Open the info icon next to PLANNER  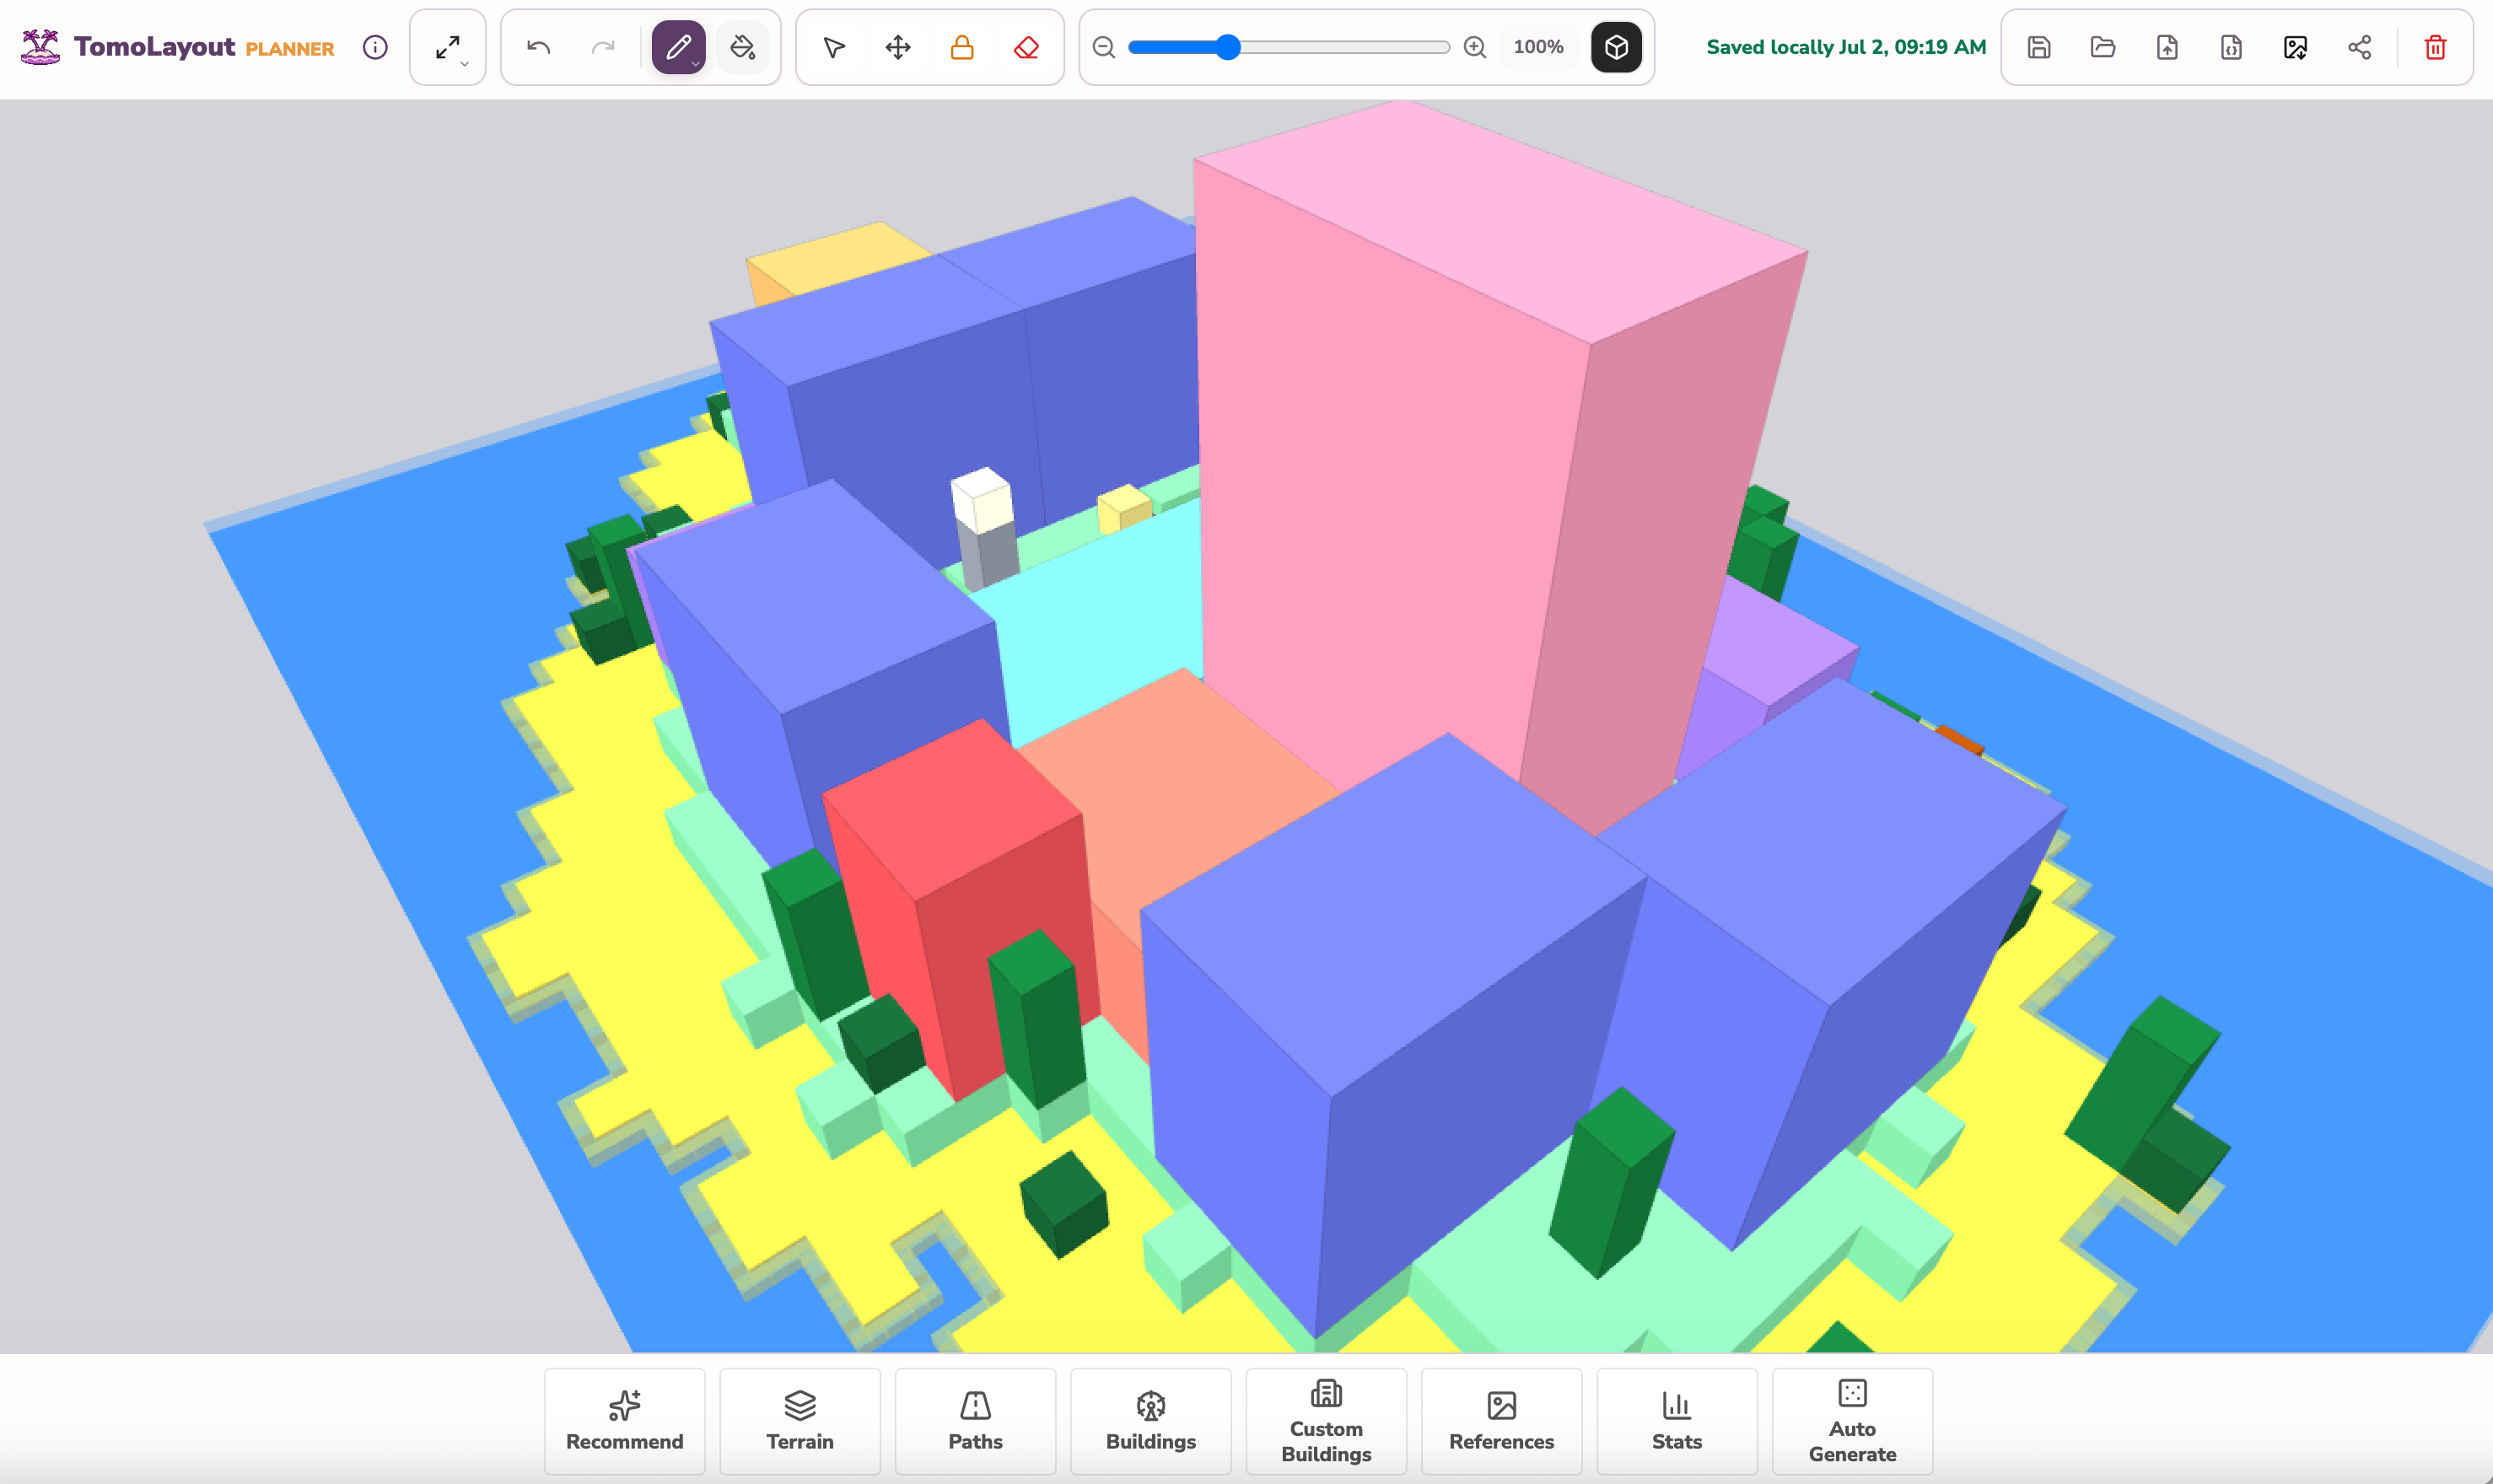tap(375, 47)
